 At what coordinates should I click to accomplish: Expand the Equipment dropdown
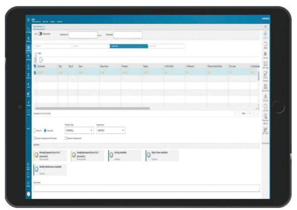pyautogui.click(x=111, y=130)
